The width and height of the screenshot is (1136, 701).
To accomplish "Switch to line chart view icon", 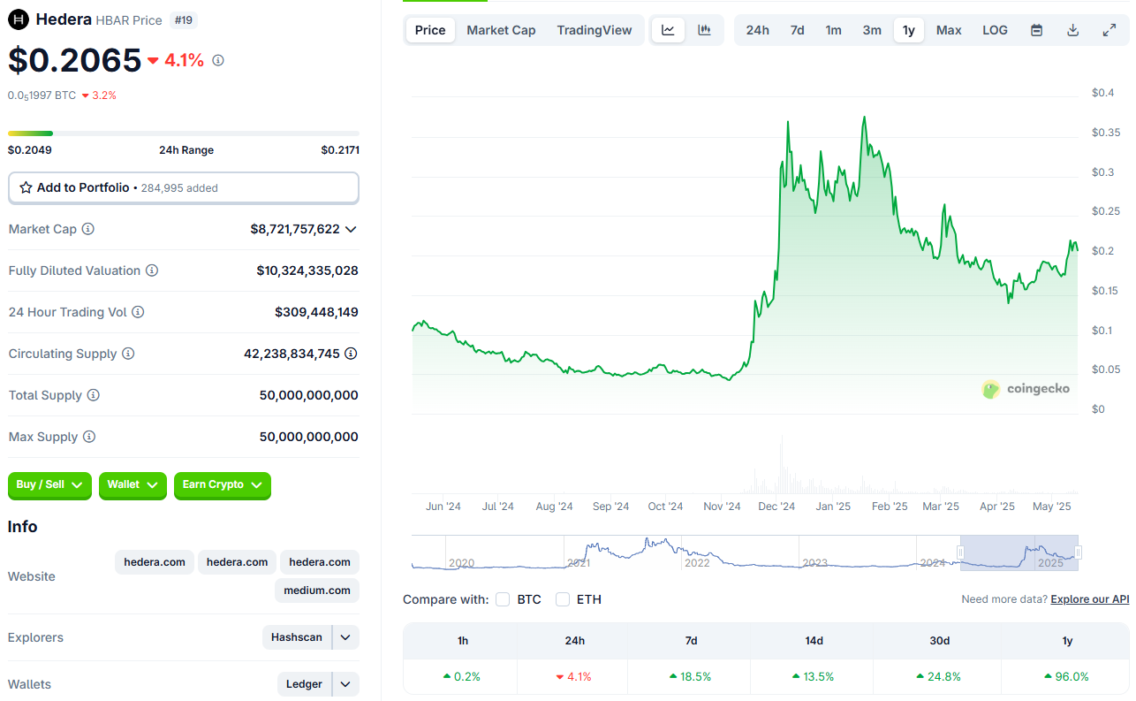I will pyautogui.click(x=669, y=30).
